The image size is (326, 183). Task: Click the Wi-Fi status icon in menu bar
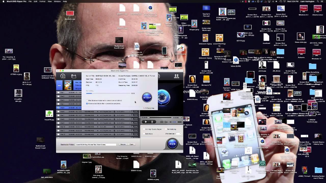pos(285,2)
